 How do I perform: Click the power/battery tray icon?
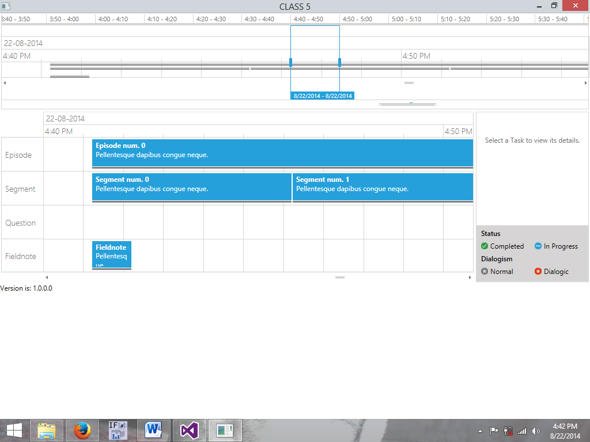point(508,431)
